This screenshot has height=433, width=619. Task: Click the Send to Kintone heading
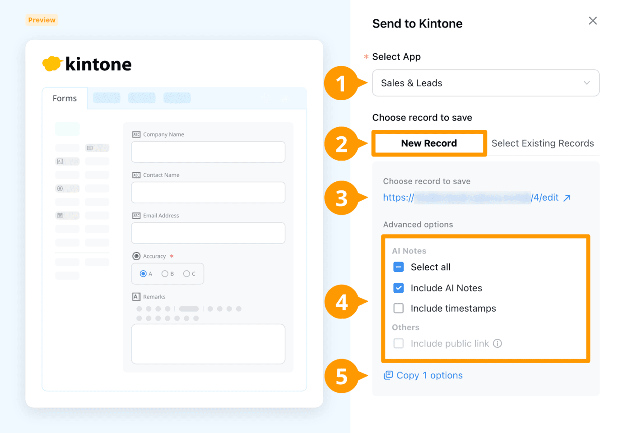[x=417, y=23]
